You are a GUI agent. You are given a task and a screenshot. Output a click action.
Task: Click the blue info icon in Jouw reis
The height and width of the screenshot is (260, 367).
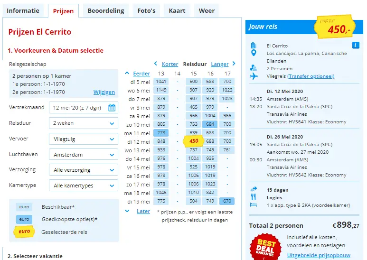[x=356, y=45]
